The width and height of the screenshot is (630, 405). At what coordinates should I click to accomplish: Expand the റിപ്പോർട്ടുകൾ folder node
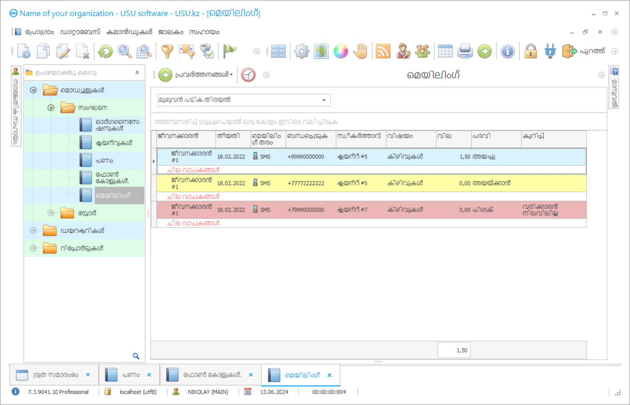tap(33, 248)
